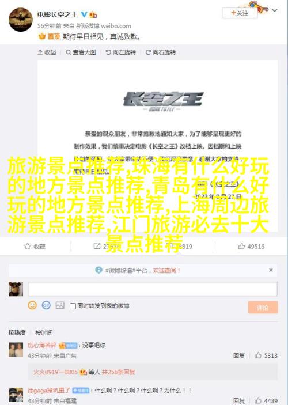Switch to 按时间 comment sorting tab
This screenshot has width=288, height=405.
[44, 332]
